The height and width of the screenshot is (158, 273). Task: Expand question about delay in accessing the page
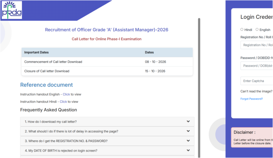[x=107, y=131]
